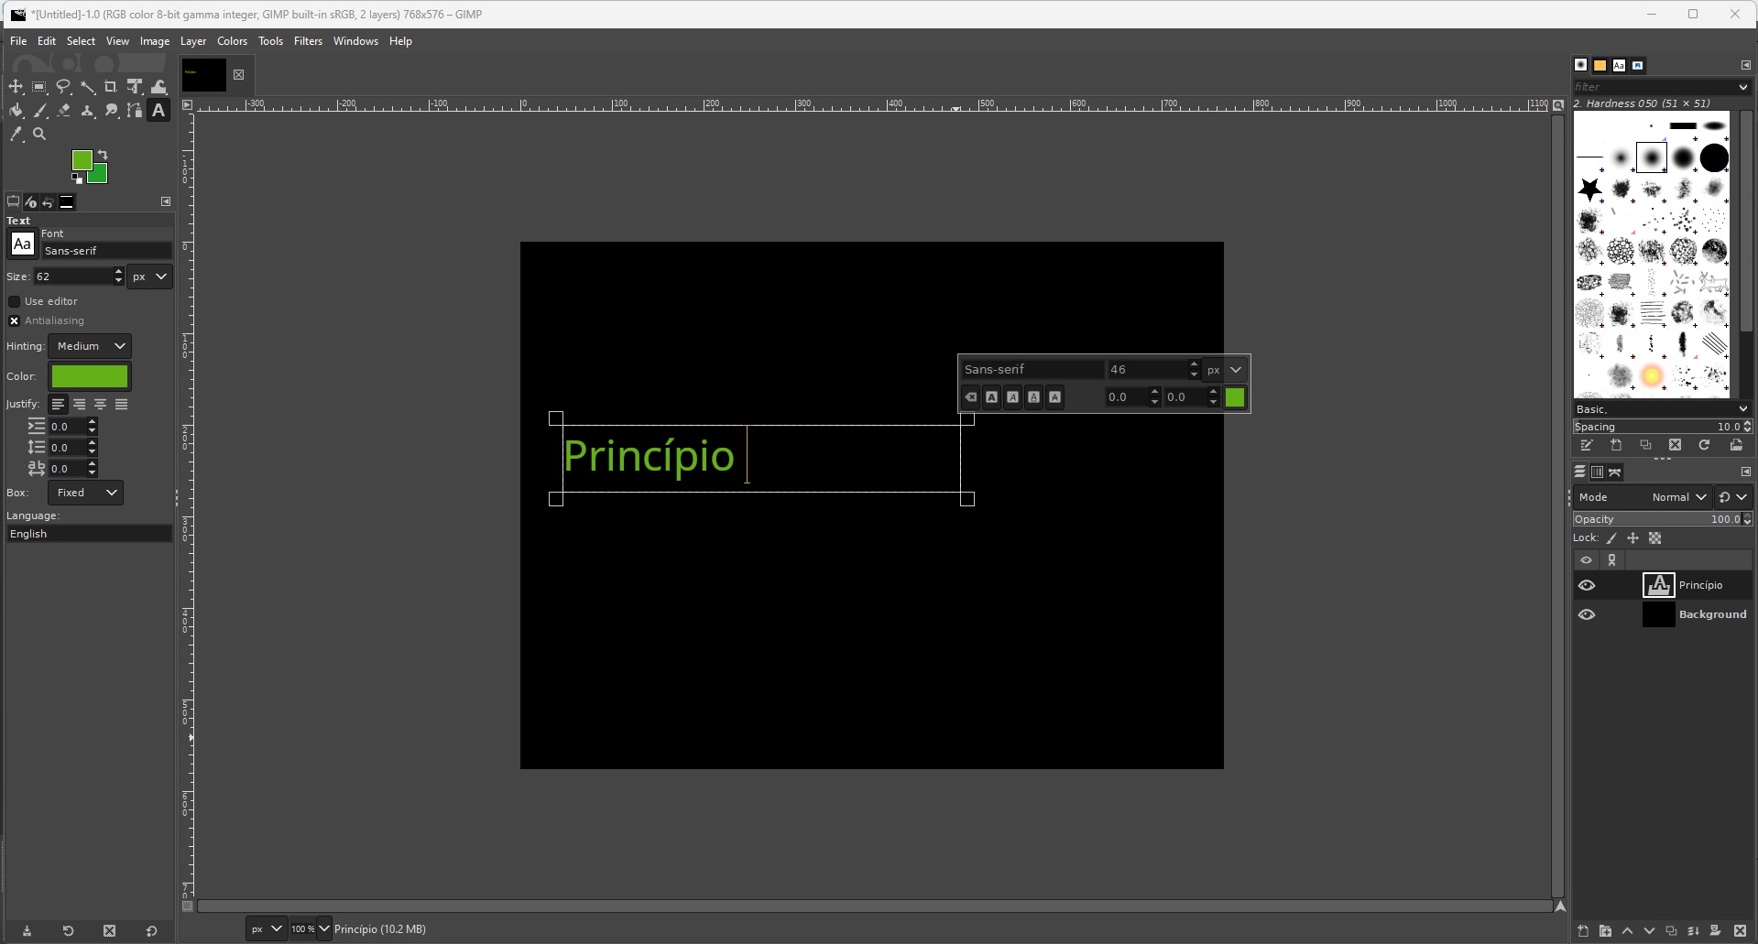Open the text Color swatch in Tool Options
1758x944 pixels.
click(90, 376)
